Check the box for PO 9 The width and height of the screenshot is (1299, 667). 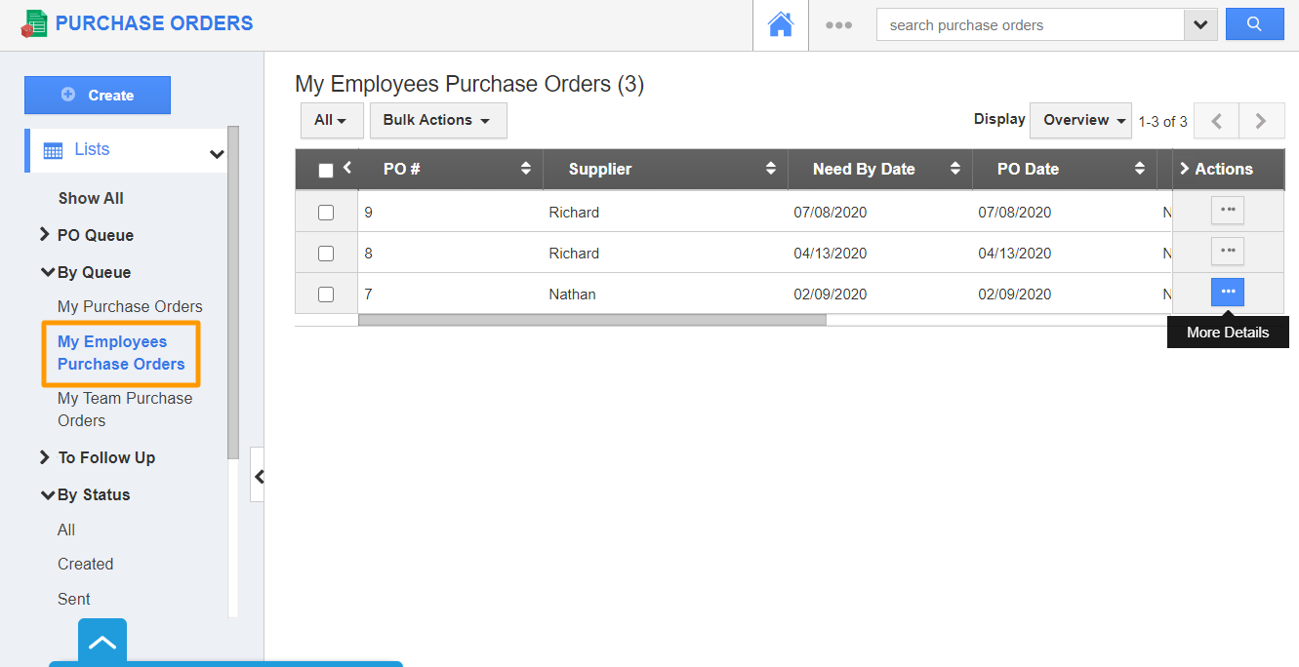pos(326,213)
